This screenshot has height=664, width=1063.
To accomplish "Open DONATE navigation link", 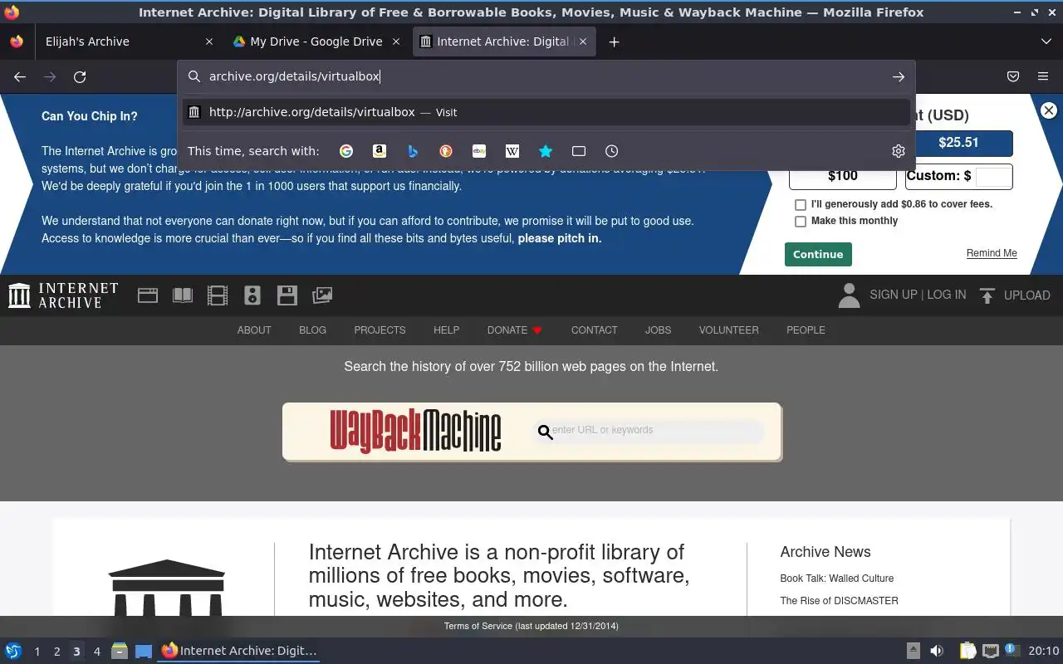I will 514,330.
